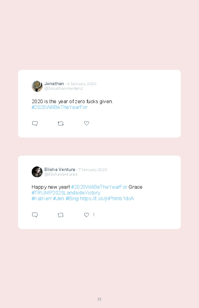Image resolution: width=199 pixels, height=308 pixels.
Task: Click the Jonathan display name
Action: point(54,84)
